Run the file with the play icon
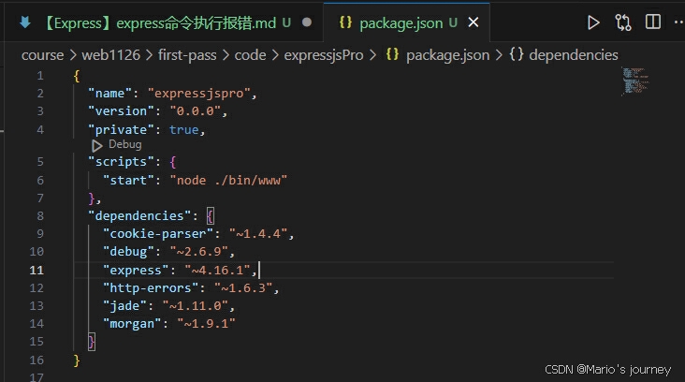The height and width of the screenshot is (382, 685). coord(593,22)
